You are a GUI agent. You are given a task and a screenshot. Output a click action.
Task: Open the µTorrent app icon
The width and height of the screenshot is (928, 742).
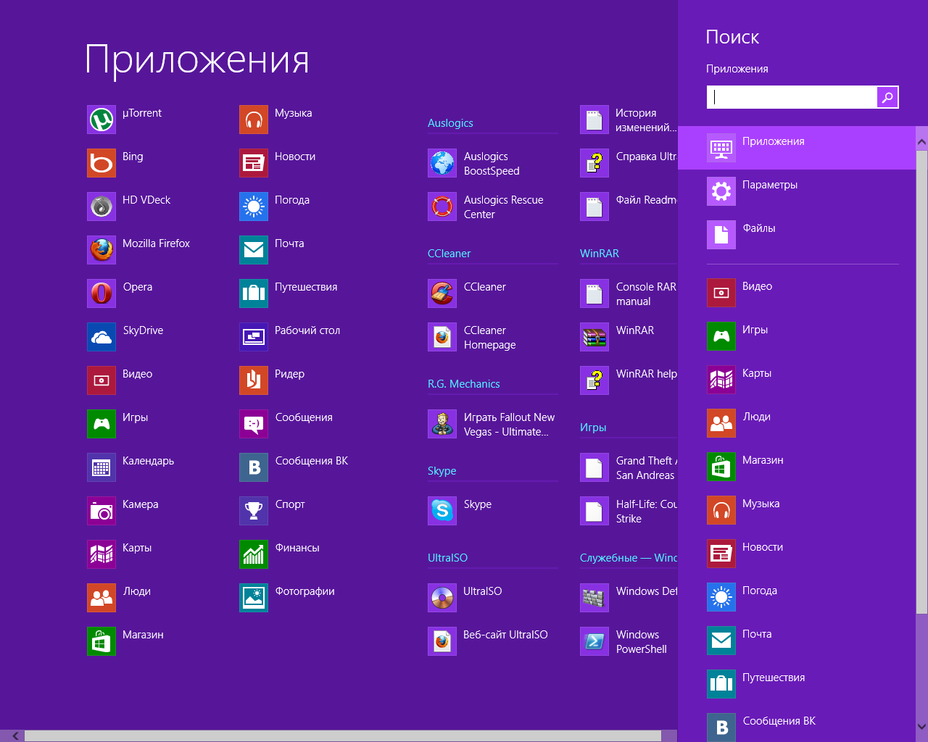(x=101, y=120)
